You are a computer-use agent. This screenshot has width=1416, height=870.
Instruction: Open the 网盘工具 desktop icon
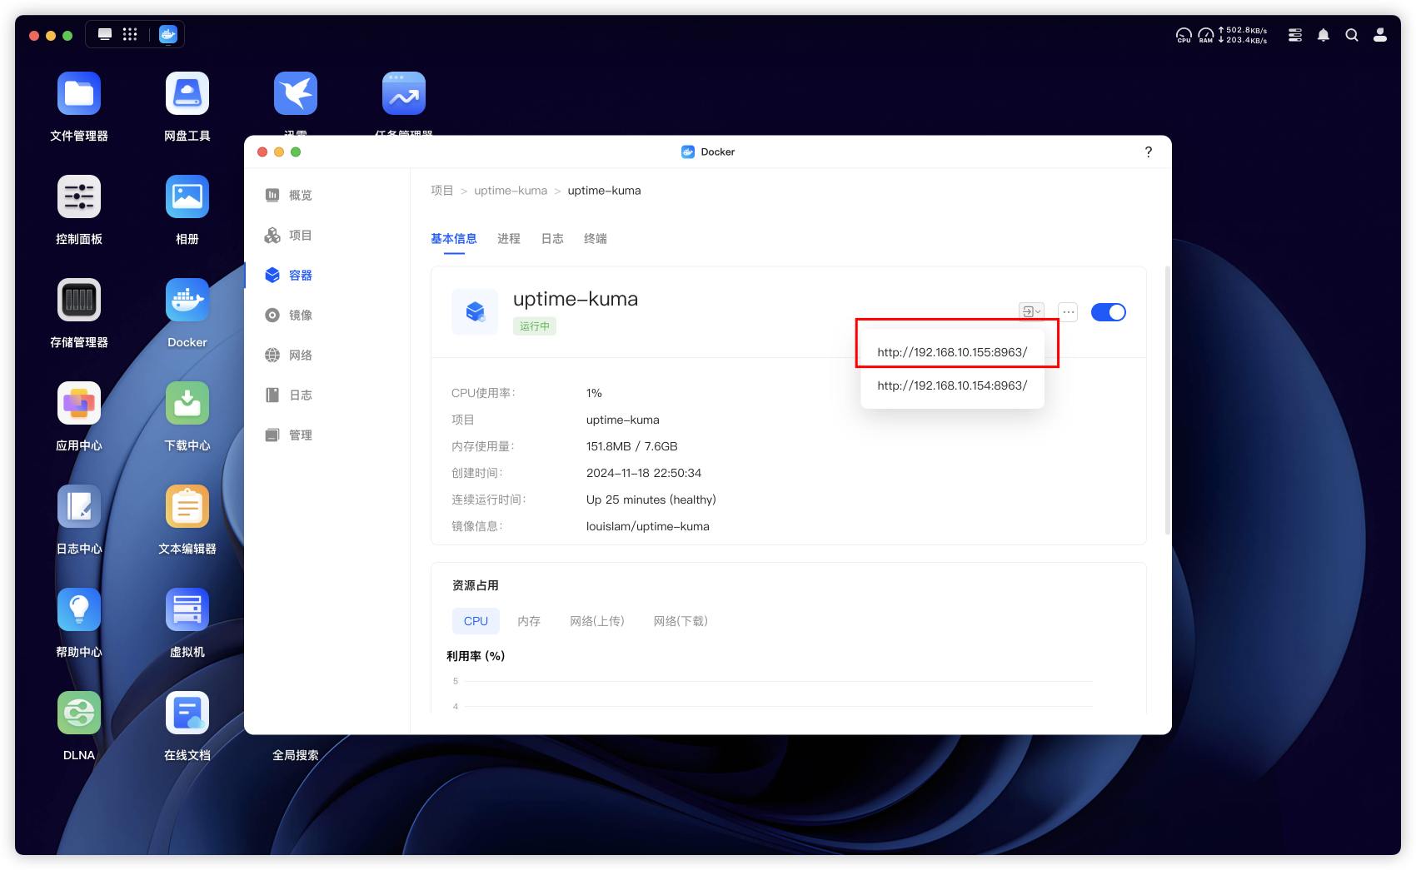coord(187,93)
